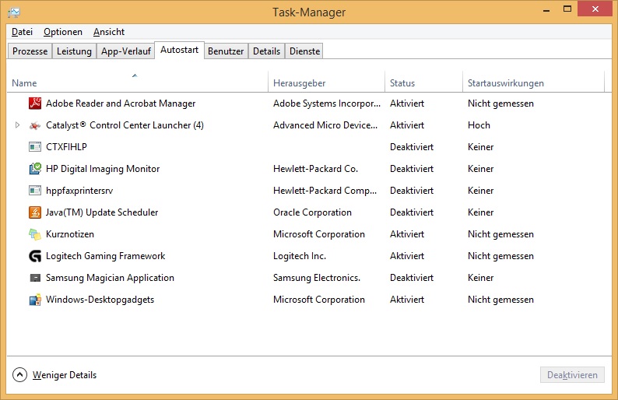This screenshot has height=400, width=618.
Task: Click the Samsung Magician Application icon
Action: [x=34, y=278]
